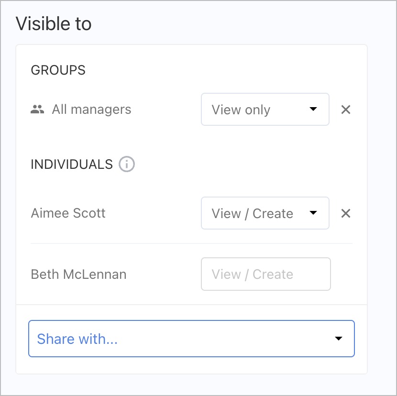Click the divider line below Aimee Scott

[x=191, y=243]
